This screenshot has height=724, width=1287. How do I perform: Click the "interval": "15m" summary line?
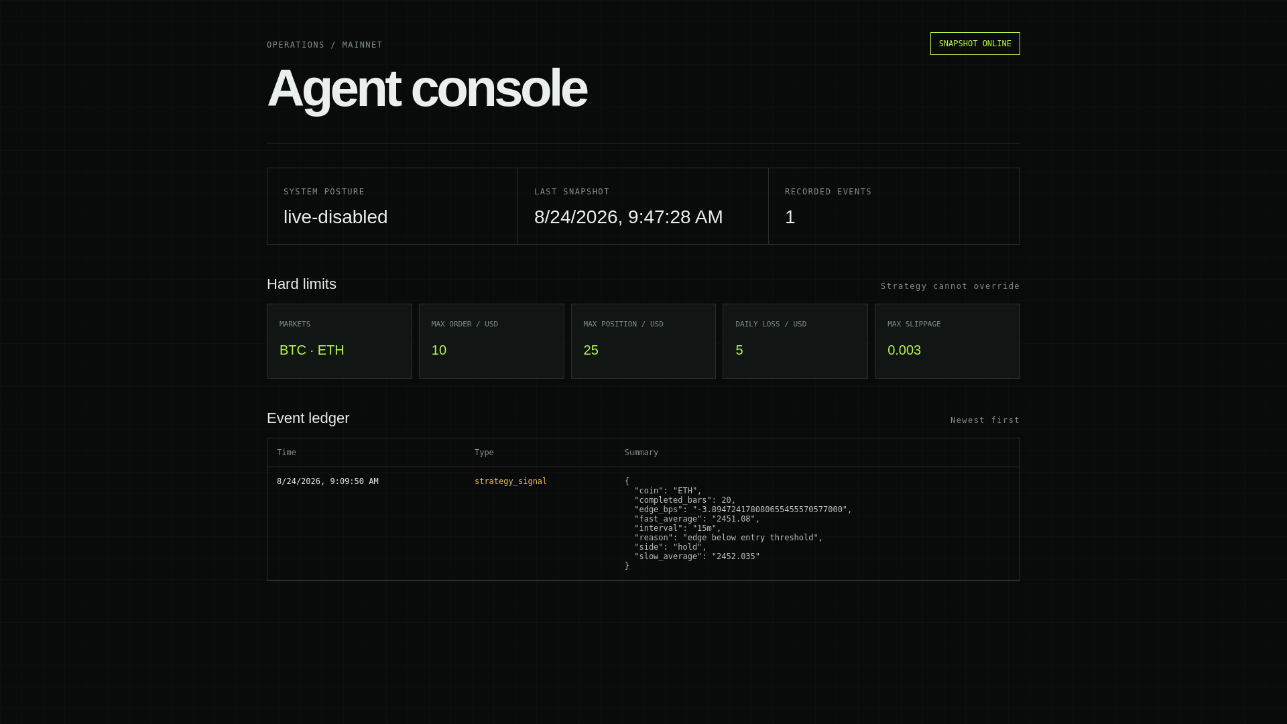point(678,528)
